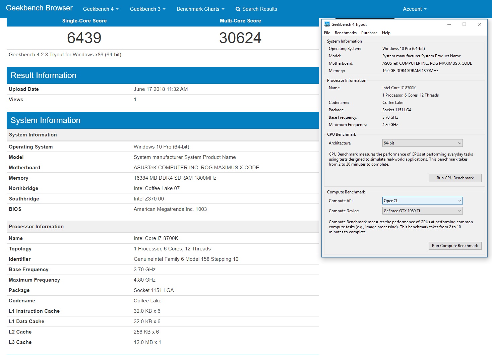Click the Geekbench 4 Tryout app icon

click(x=327, y=24)
